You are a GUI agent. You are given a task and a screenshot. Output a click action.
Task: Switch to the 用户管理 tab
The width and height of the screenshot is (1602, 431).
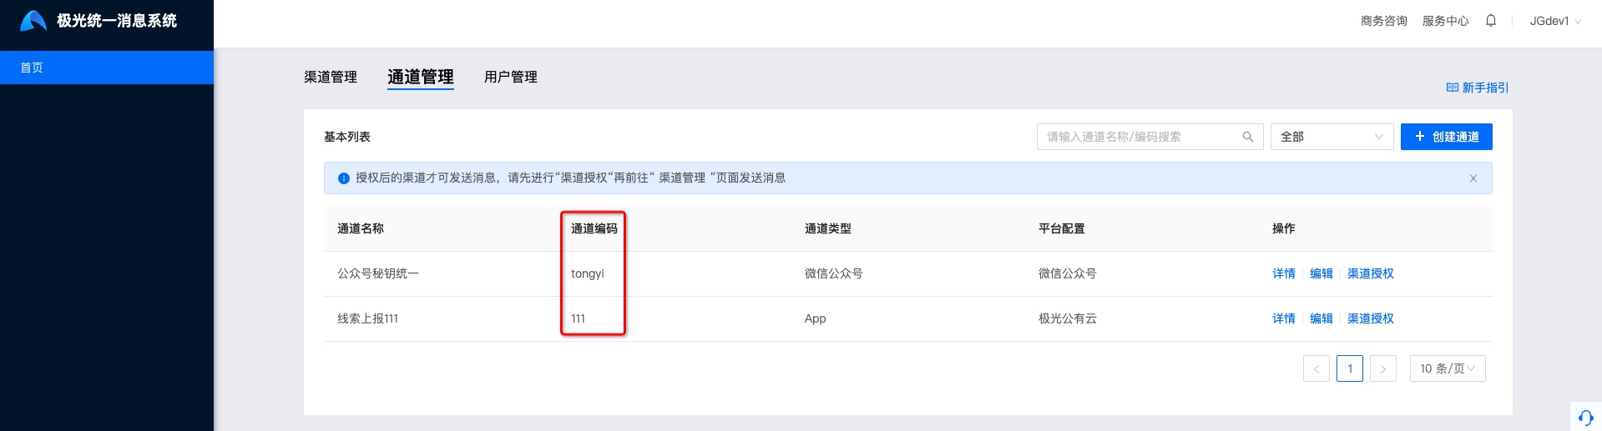point(511,77)
